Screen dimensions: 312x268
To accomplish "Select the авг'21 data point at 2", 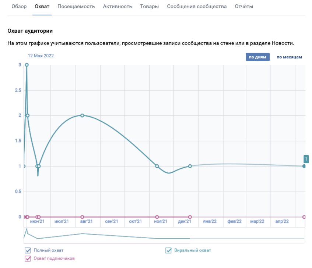I will (x=82, y=115).
